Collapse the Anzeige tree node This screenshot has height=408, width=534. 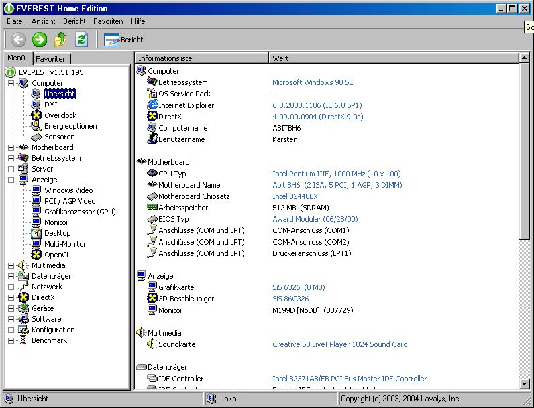click(11, 180)
